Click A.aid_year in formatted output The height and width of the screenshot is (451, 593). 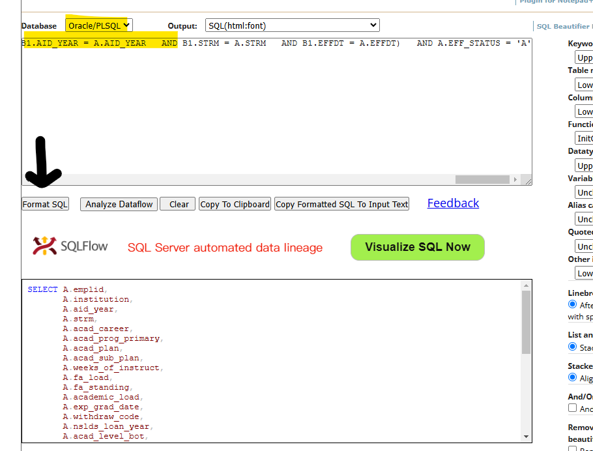(x=88, y=309)
